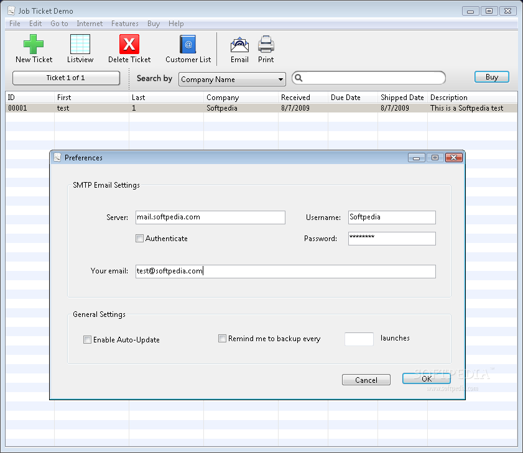This screenshot has height=453, width=523.
Task: Click the OK button in Preferences
Action: (426, 378)
